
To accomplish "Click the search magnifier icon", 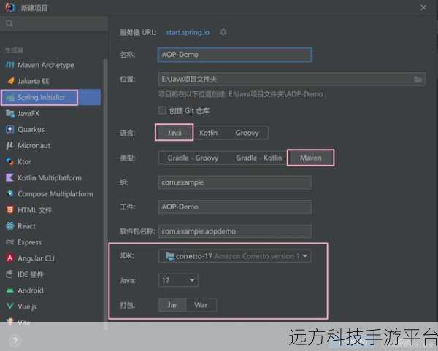I will click(x=9, y=23).
